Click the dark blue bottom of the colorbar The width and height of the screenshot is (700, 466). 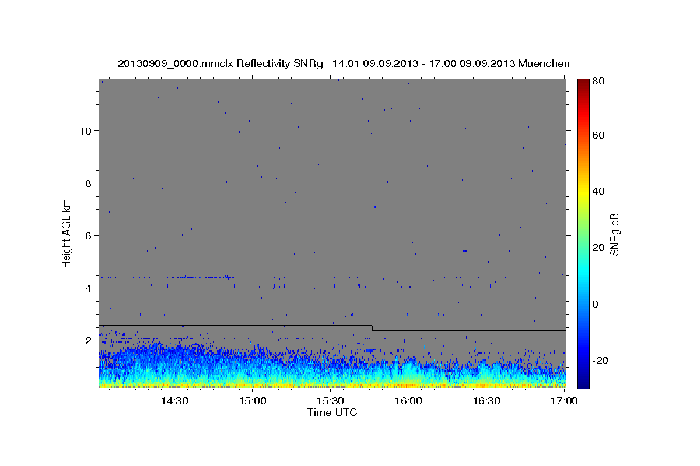point(583,383)
